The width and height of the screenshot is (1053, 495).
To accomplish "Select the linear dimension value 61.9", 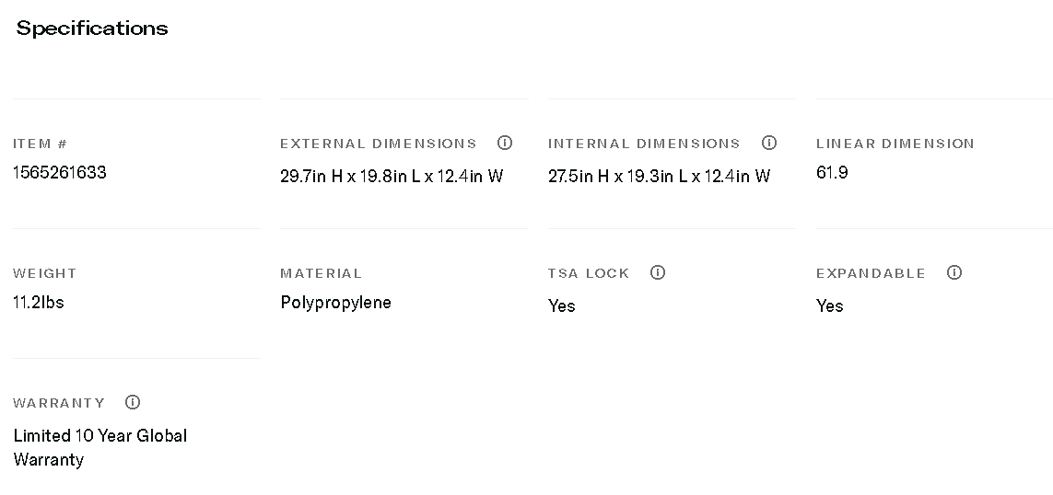I will click(832, 173).
